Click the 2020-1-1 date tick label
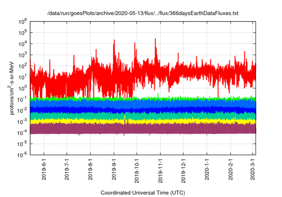The width and height of the screenshot is (282, 197). tap(207, 169)
